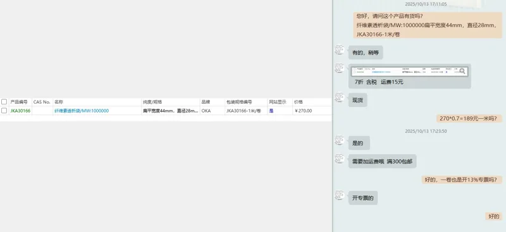Select the message 是的
The image size is (506, 232).
359,143
